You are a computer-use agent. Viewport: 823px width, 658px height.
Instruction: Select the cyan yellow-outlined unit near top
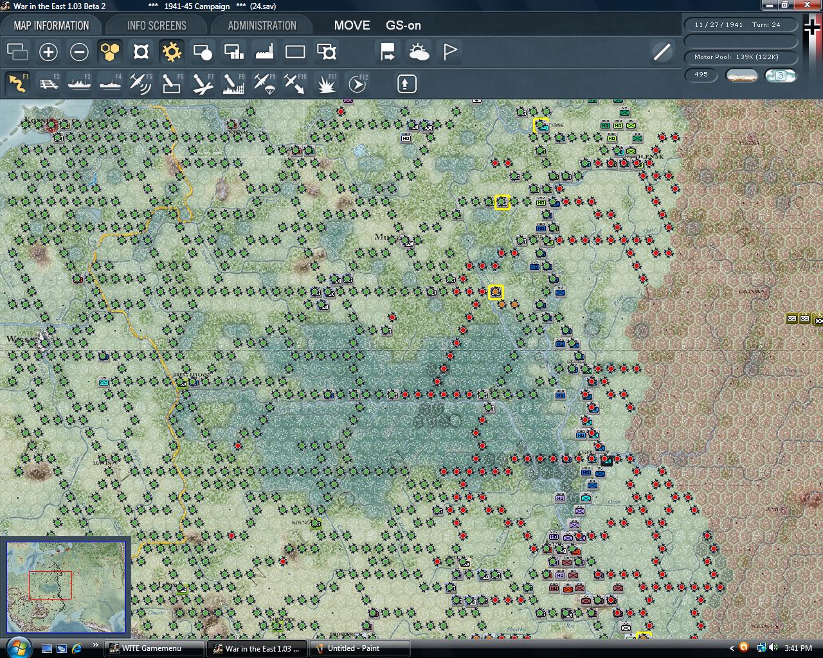point(541,125)
